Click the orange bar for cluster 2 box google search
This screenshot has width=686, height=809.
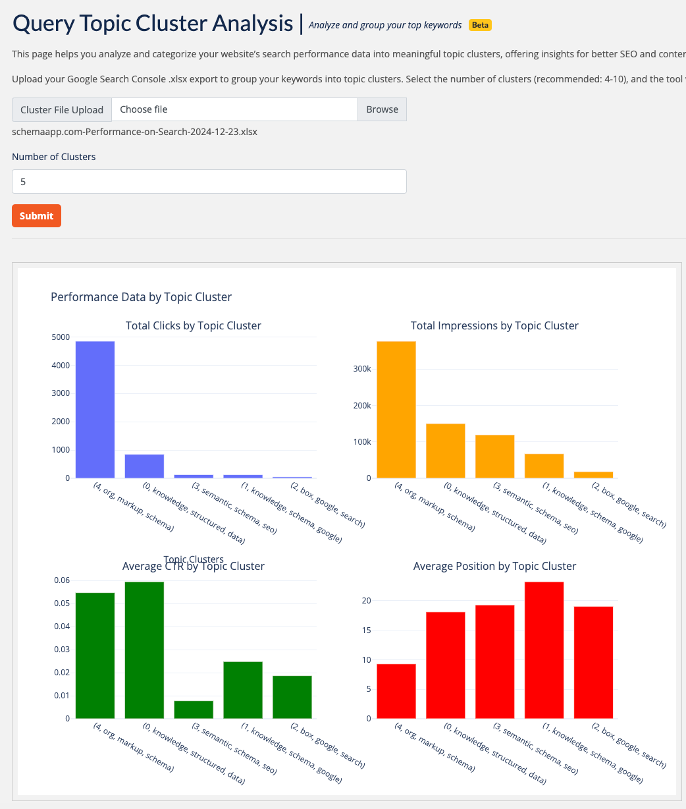tap(593, 474)
